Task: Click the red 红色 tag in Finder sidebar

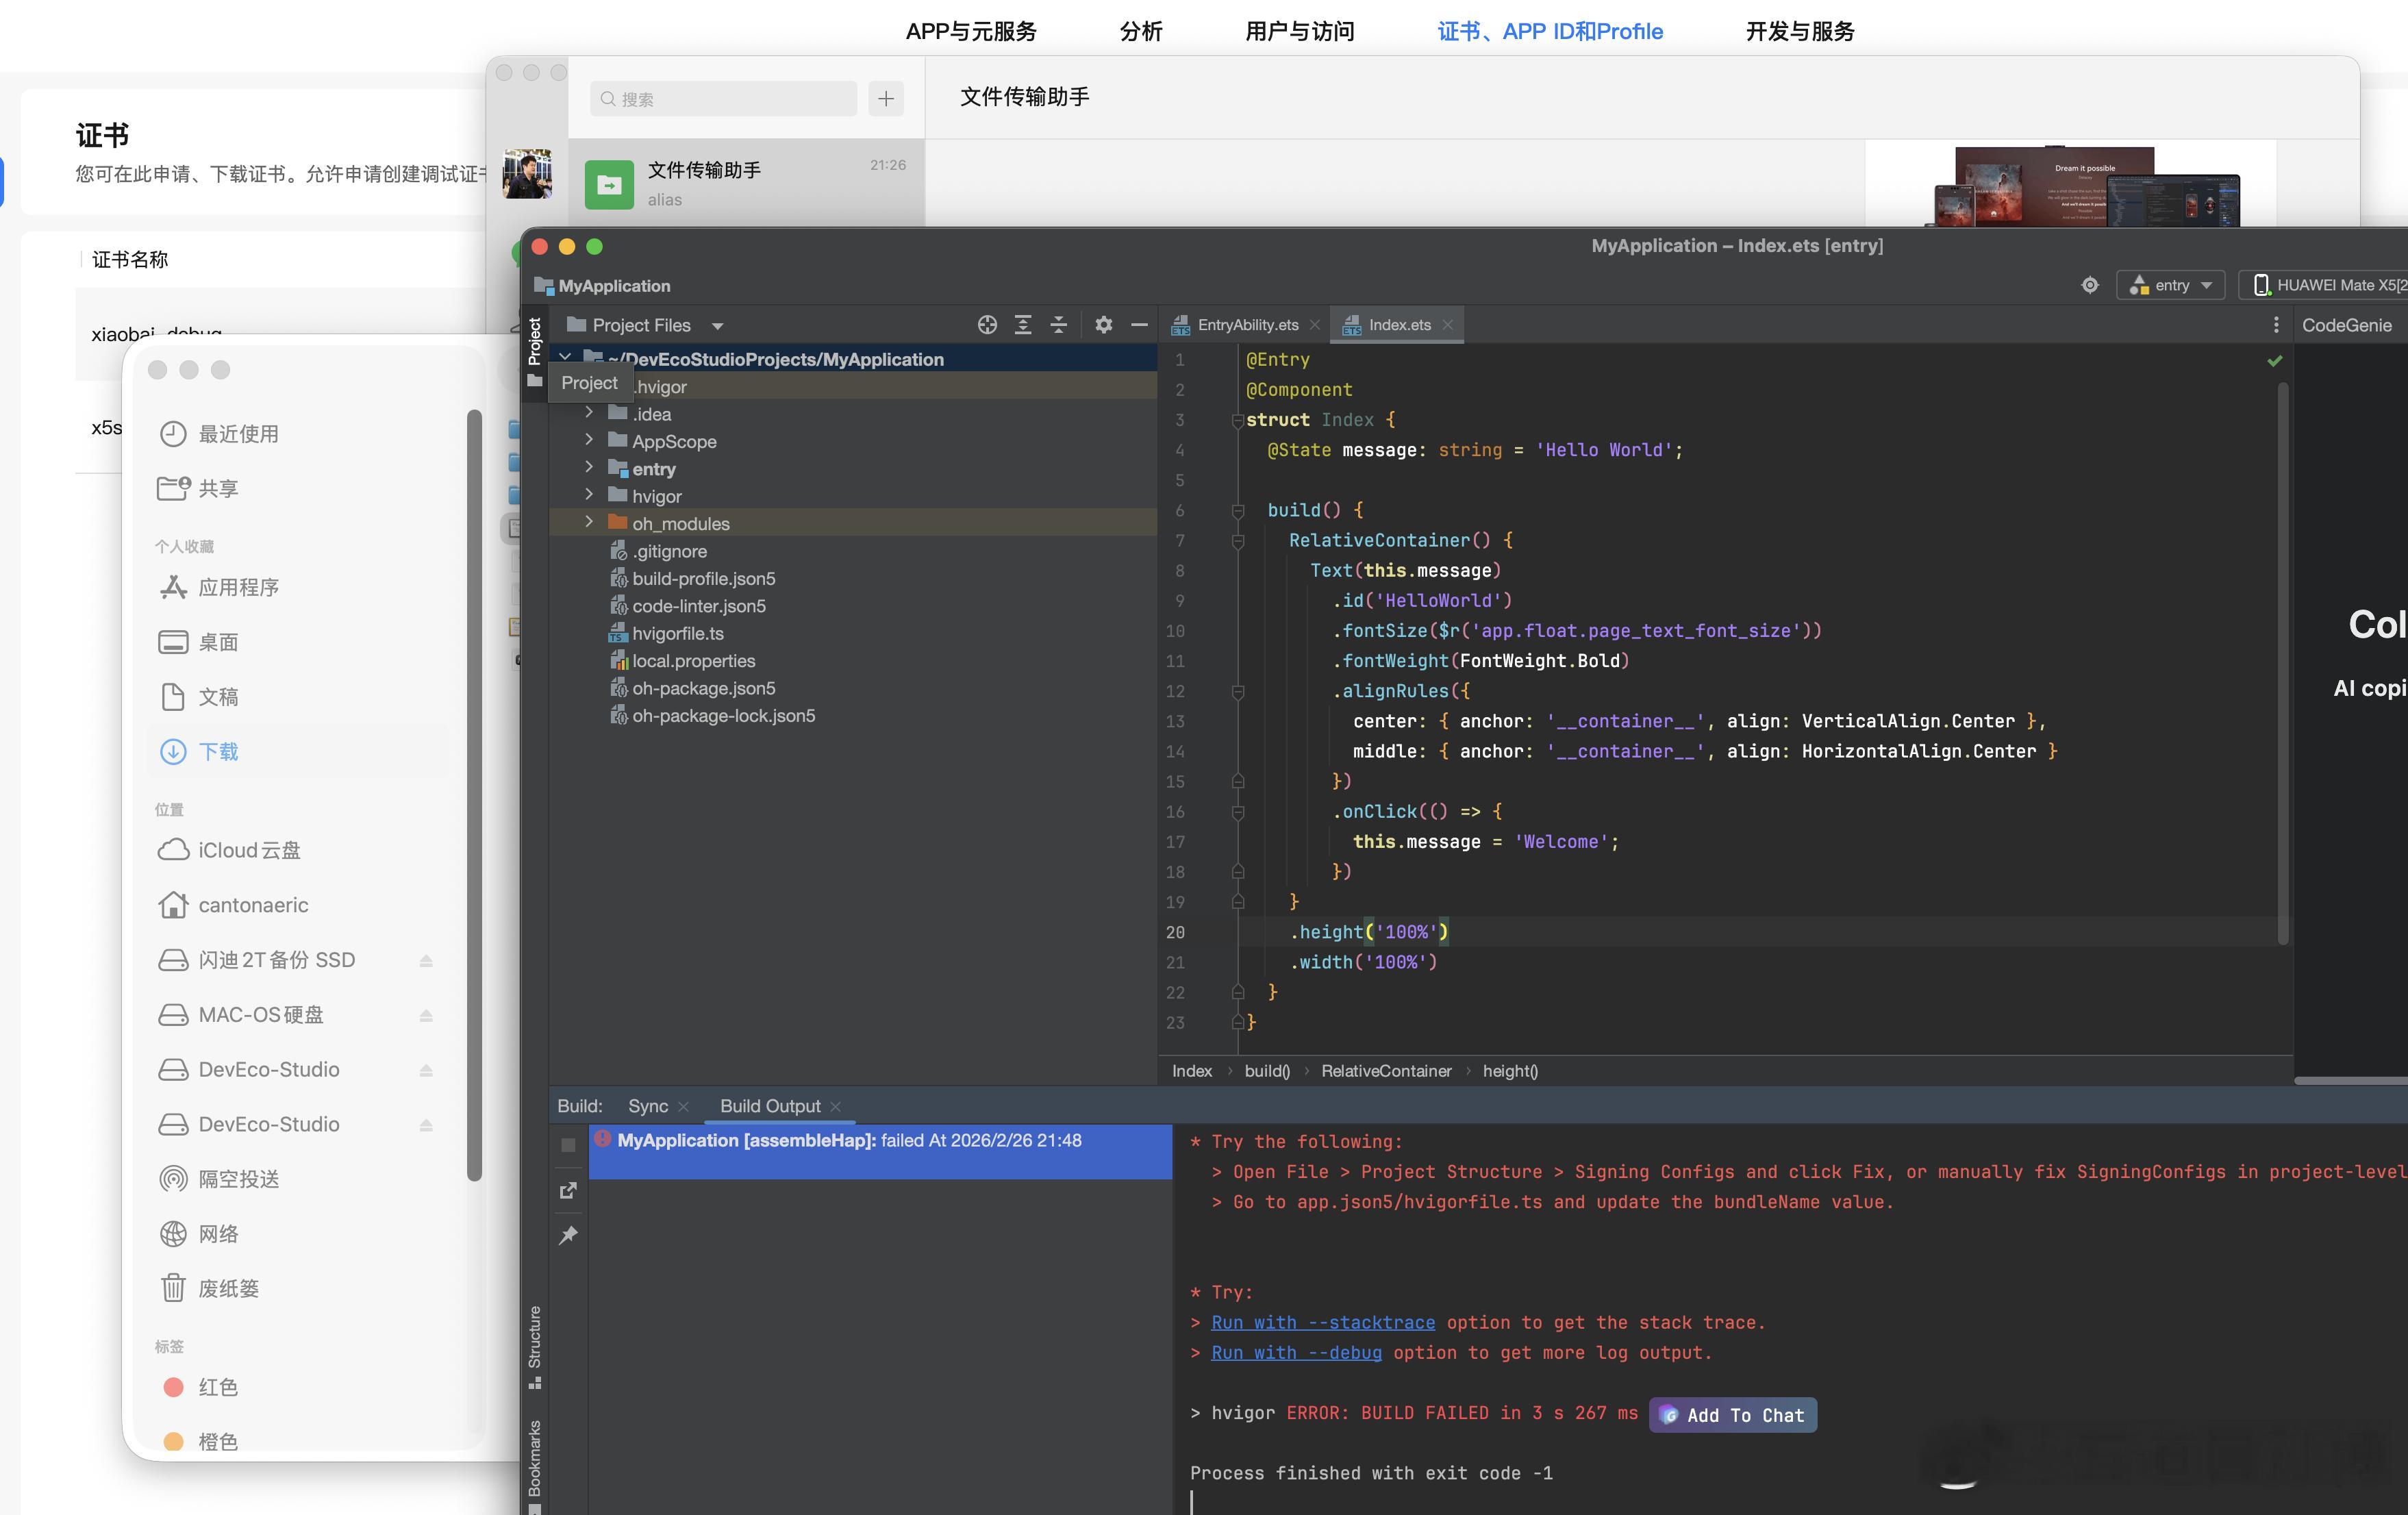Action: 217,1387
